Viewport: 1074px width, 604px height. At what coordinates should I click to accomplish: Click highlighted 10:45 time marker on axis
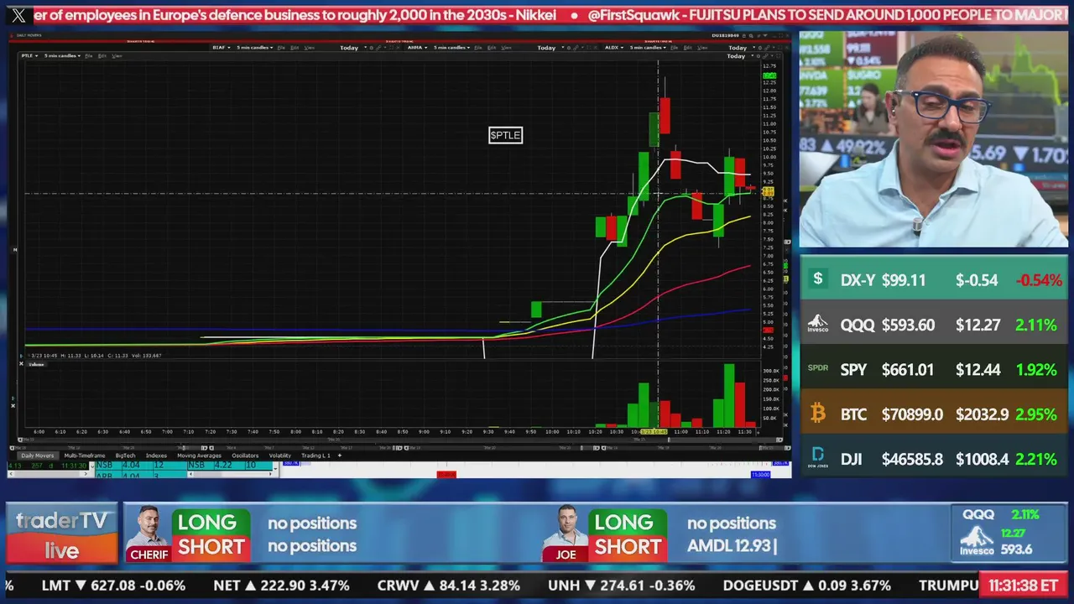[655, 431]
